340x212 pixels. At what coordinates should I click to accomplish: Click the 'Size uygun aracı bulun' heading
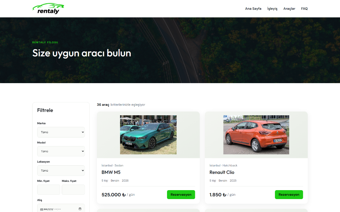[x=82, y=53]
